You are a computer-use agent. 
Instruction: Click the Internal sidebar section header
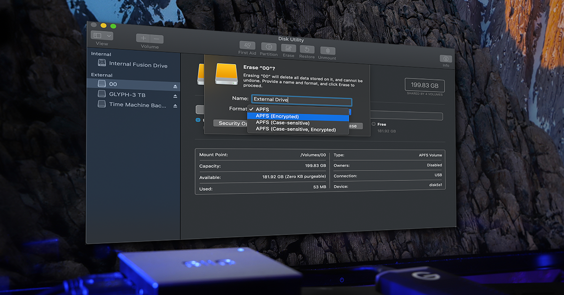101,54
